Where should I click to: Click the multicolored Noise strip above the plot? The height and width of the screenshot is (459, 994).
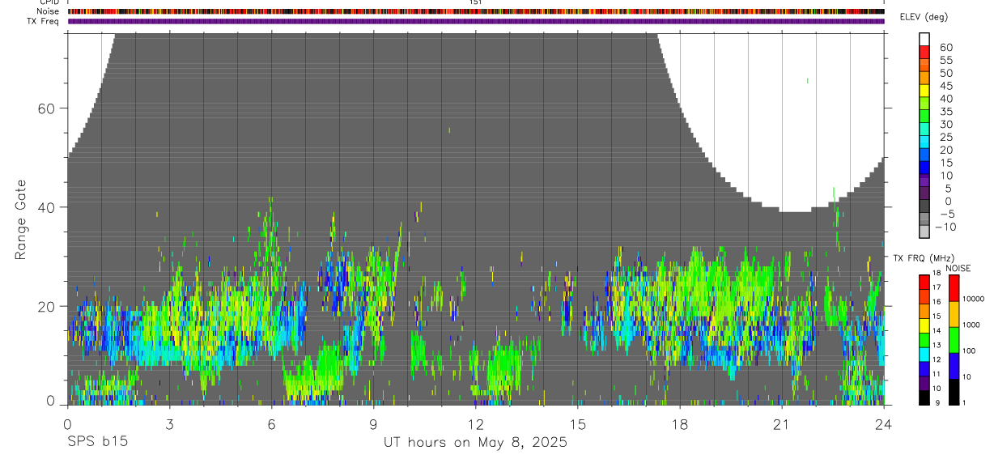tap(475, 11)
